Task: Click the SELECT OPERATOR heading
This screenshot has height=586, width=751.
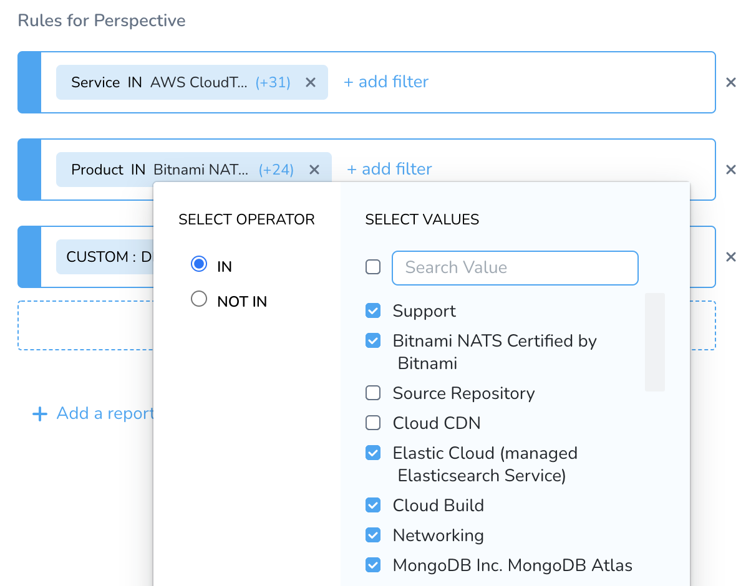Action: [x=246, y=219]
